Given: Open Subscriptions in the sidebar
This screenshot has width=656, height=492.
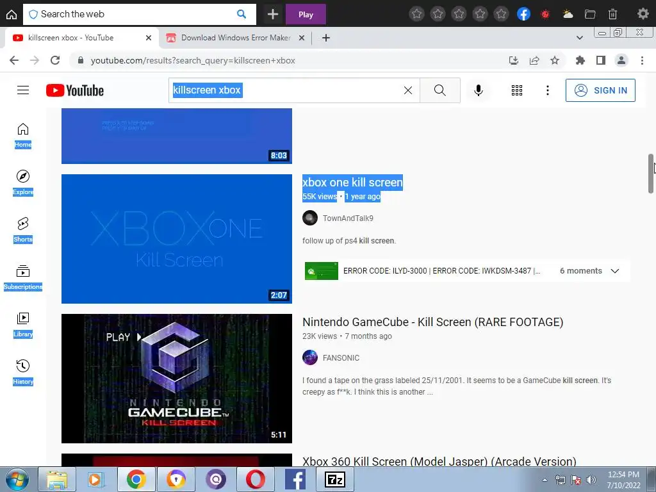Looking at the screenshot, I should click(x=23, y=277).
